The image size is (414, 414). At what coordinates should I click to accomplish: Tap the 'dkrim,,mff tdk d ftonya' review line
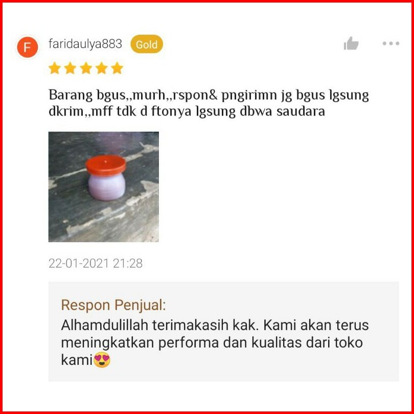pyautogui.click(x=187, y=111)
